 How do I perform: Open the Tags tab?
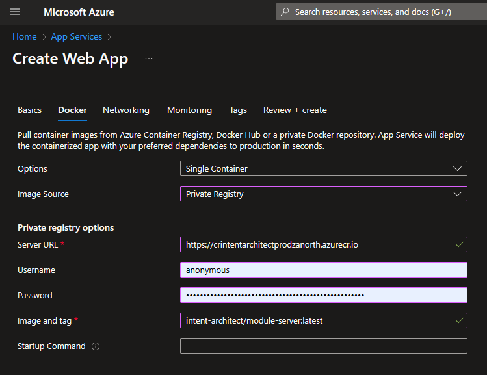(x=238, y=110)
